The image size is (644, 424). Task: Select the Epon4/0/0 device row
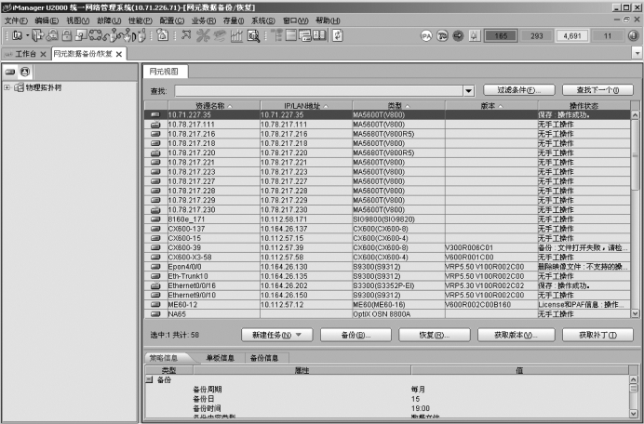tap(387, 266)
